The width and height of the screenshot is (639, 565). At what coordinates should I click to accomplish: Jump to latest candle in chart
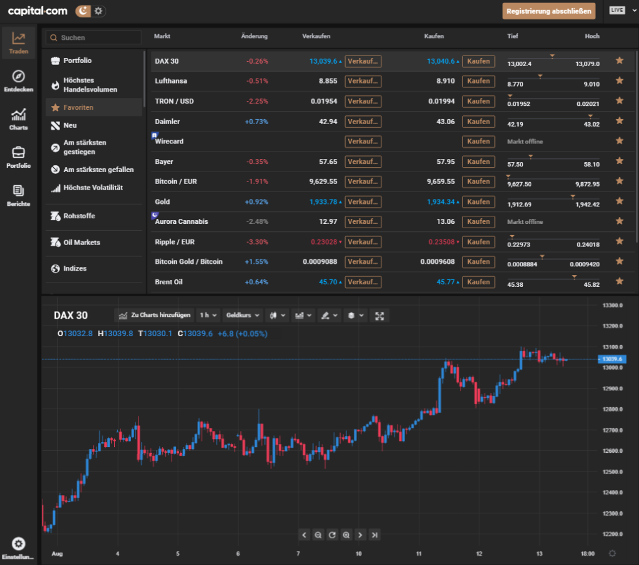point(374,534)
